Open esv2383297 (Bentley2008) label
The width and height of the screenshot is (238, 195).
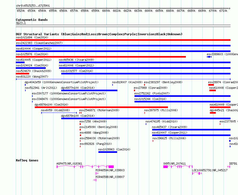(x=163, y=82)
